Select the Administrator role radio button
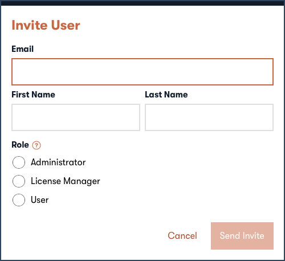The height and width of the screenshot is (261, 285). [x=19, y=162]
